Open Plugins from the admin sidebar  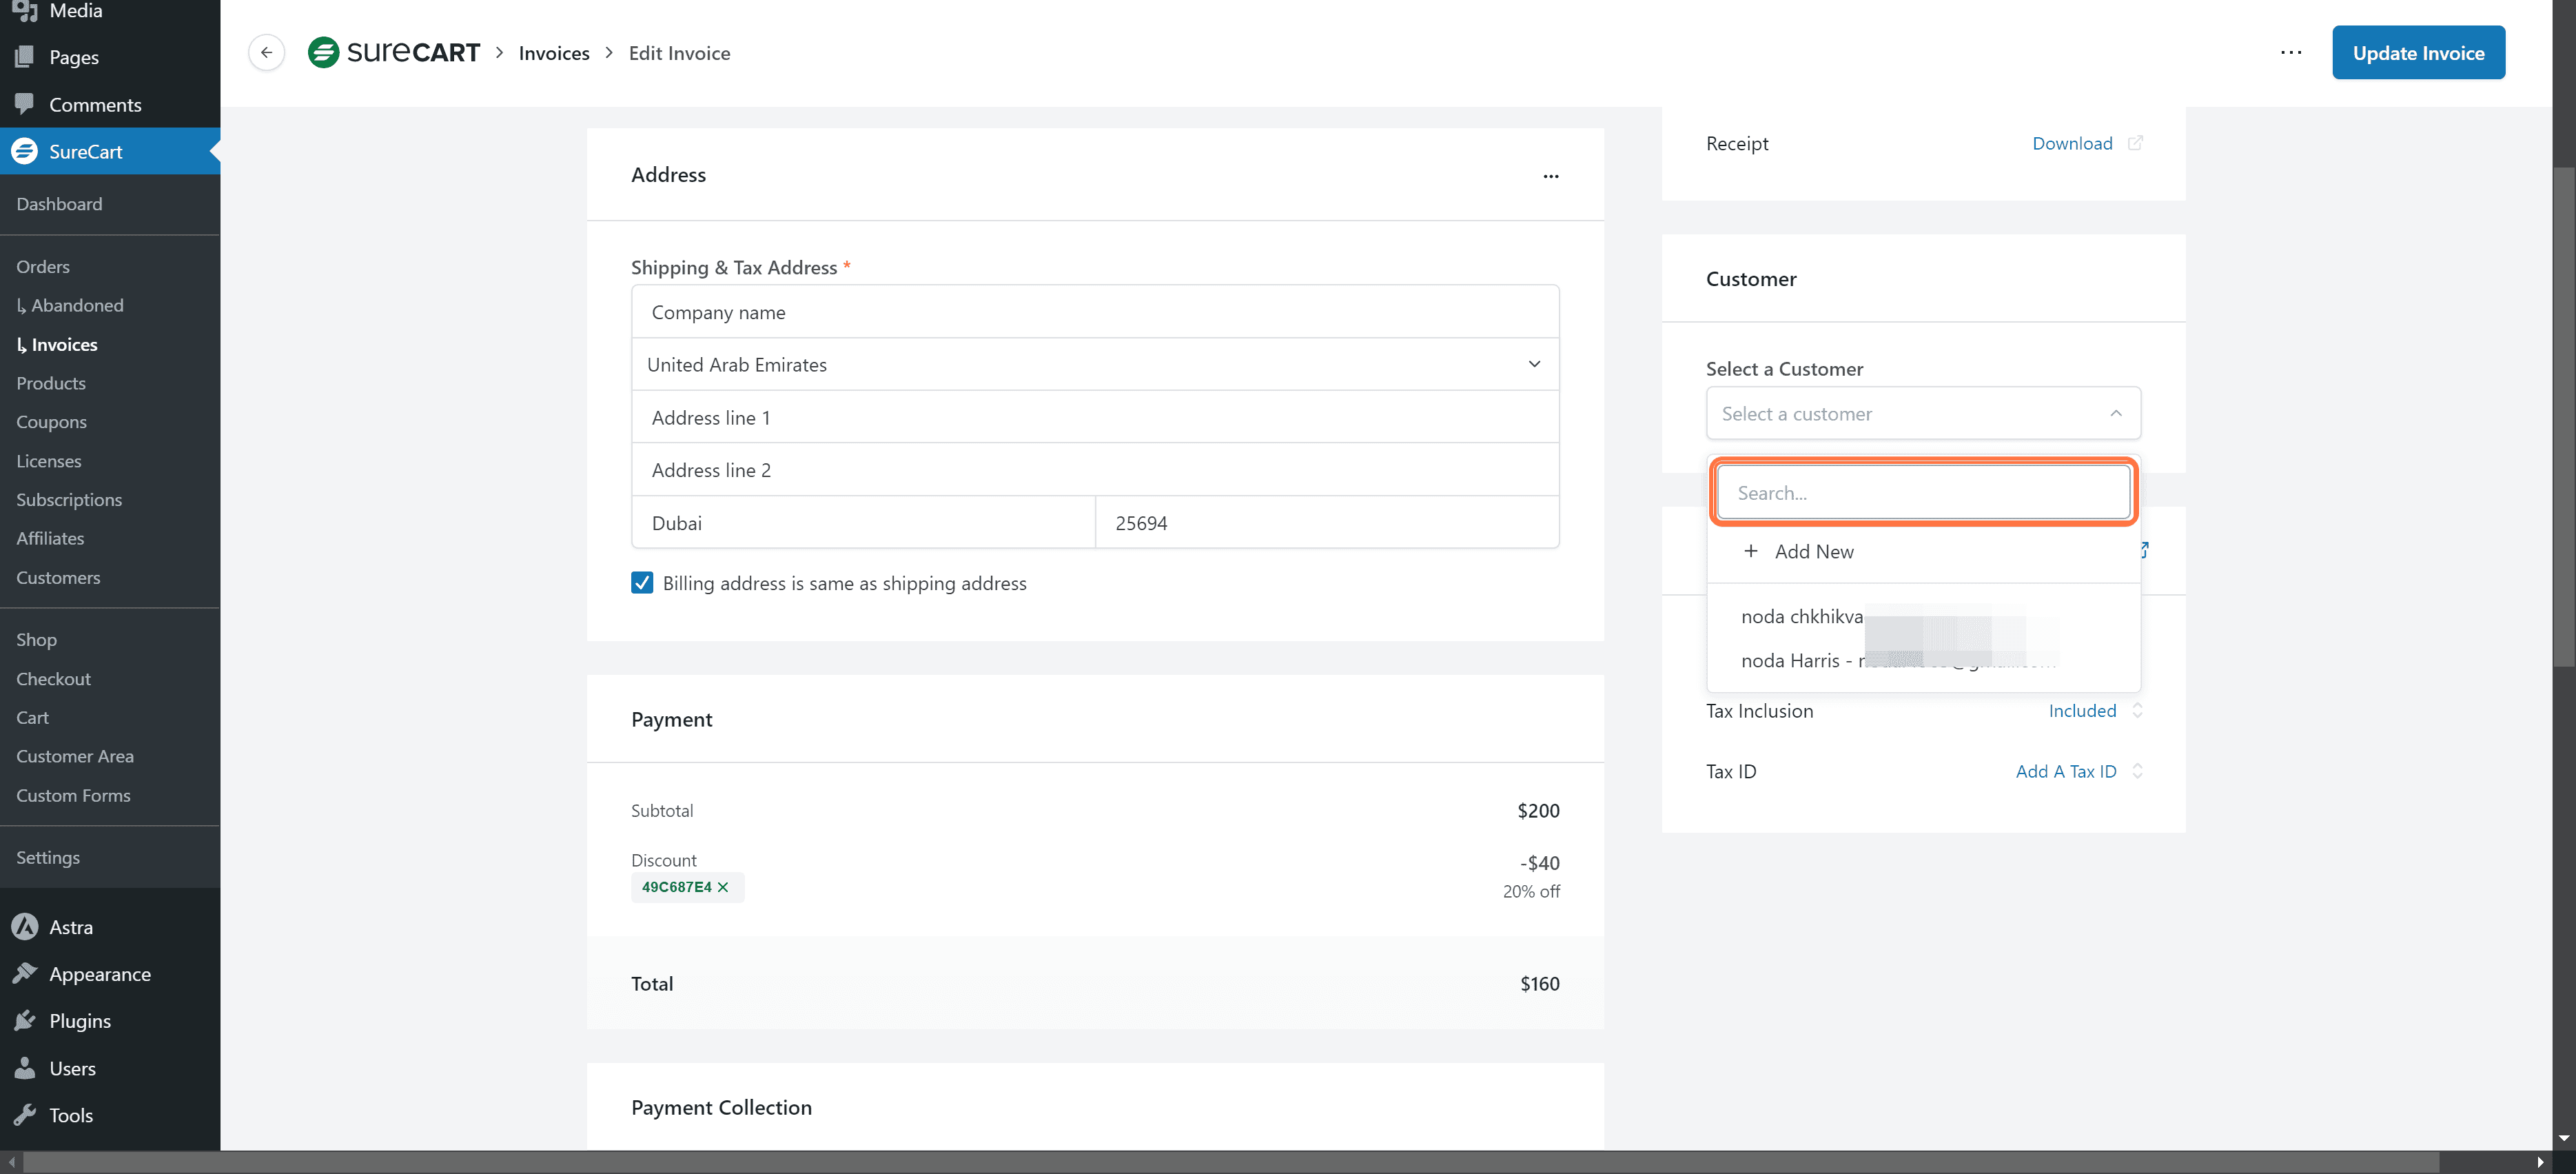point(80,1021)
